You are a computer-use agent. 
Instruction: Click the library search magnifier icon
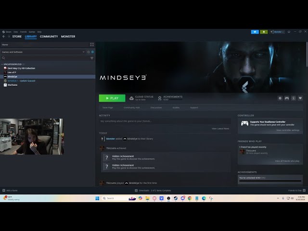point(3,58)
